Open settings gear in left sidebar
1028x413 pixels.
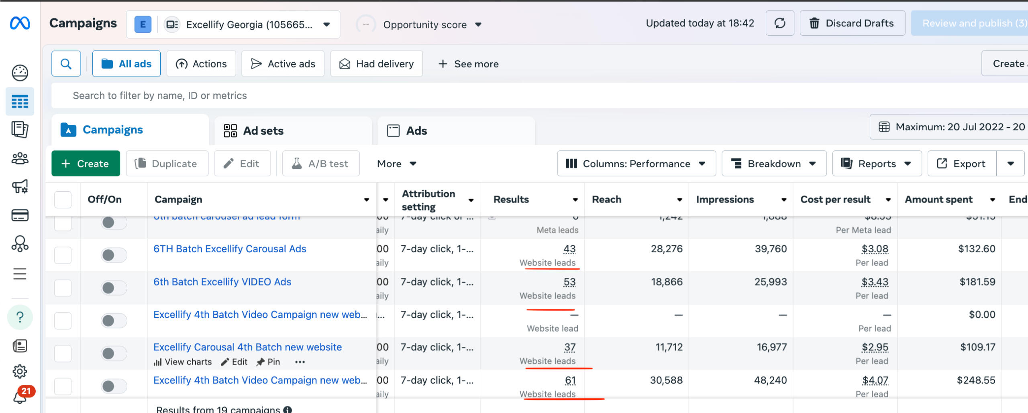point(20,371)
